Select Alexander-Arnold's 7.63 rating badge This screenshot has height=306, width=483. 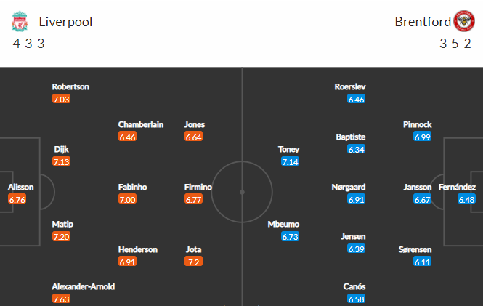61,299
